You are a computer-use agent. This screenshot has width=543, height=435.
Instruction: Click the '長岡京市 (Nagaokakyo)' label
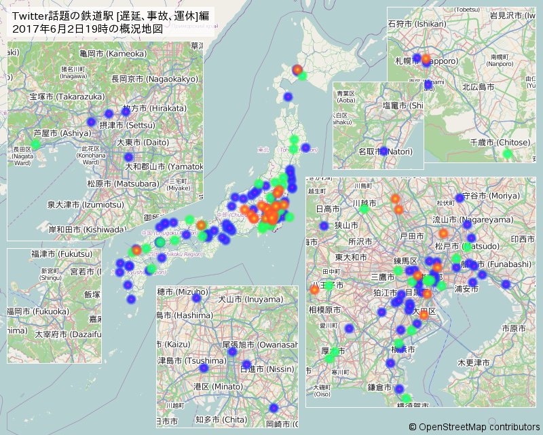[155, 79]
